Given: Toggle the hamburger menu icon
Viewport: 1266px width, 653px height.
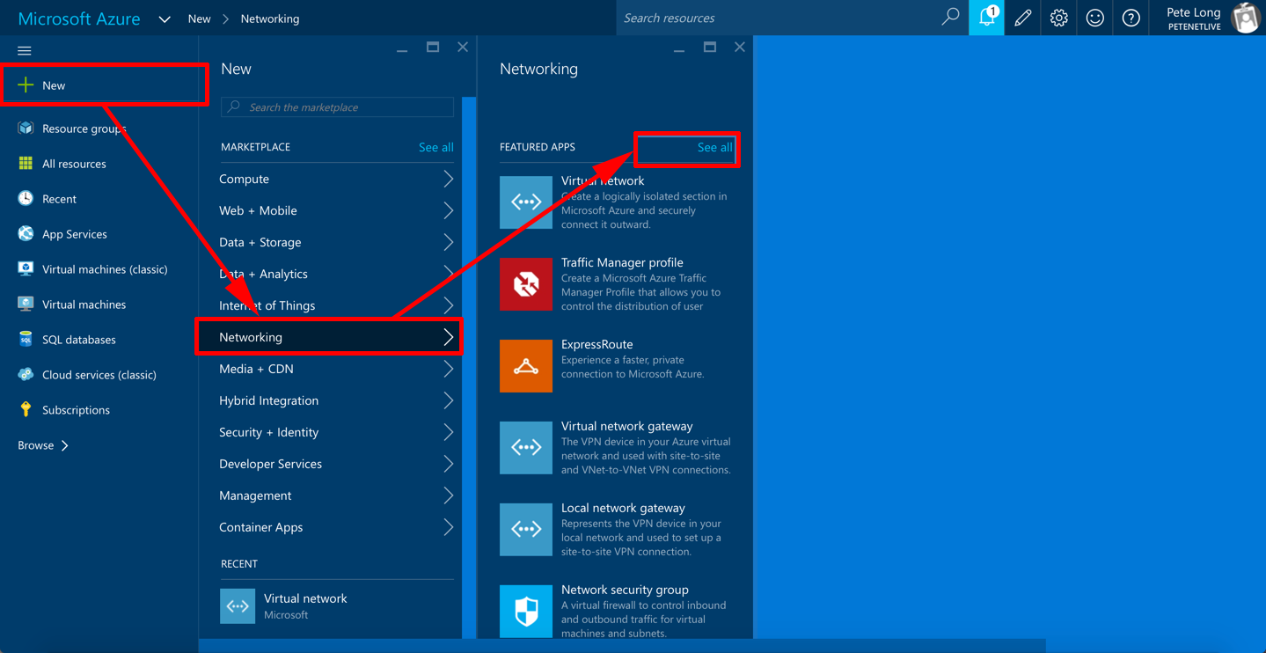Looking at the screenshot, I should click(25, 51).
